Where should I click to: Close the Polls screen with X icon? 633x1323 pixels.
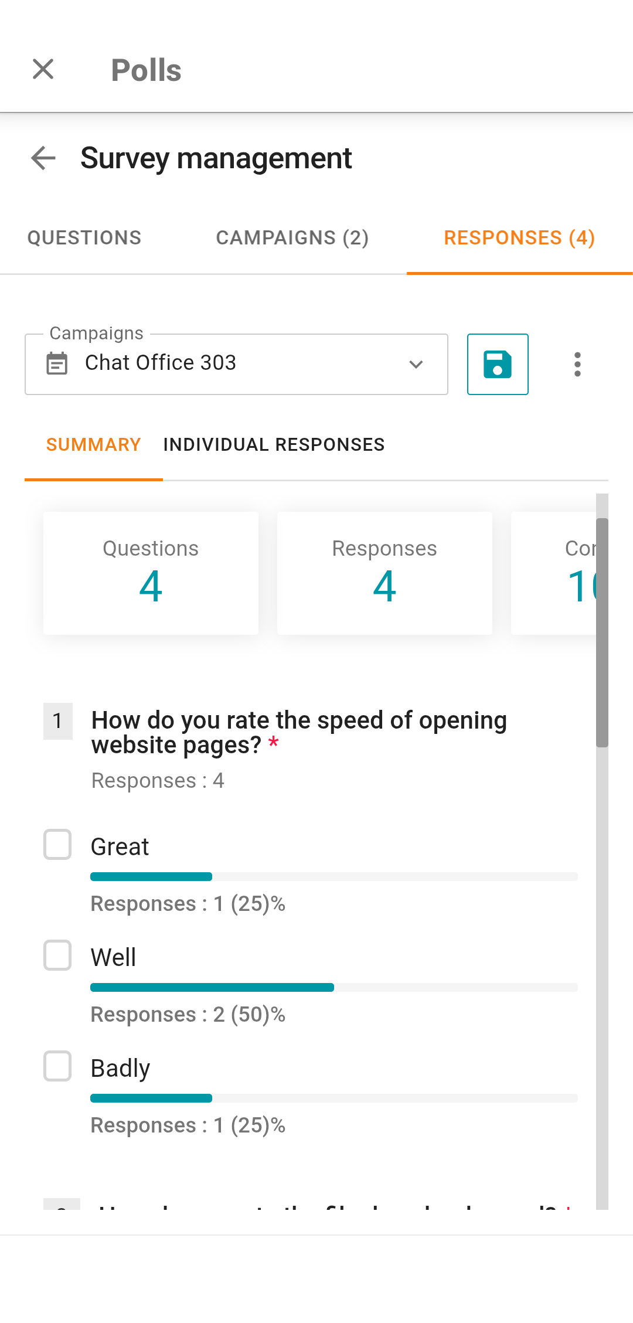click(x=43, y=69)
